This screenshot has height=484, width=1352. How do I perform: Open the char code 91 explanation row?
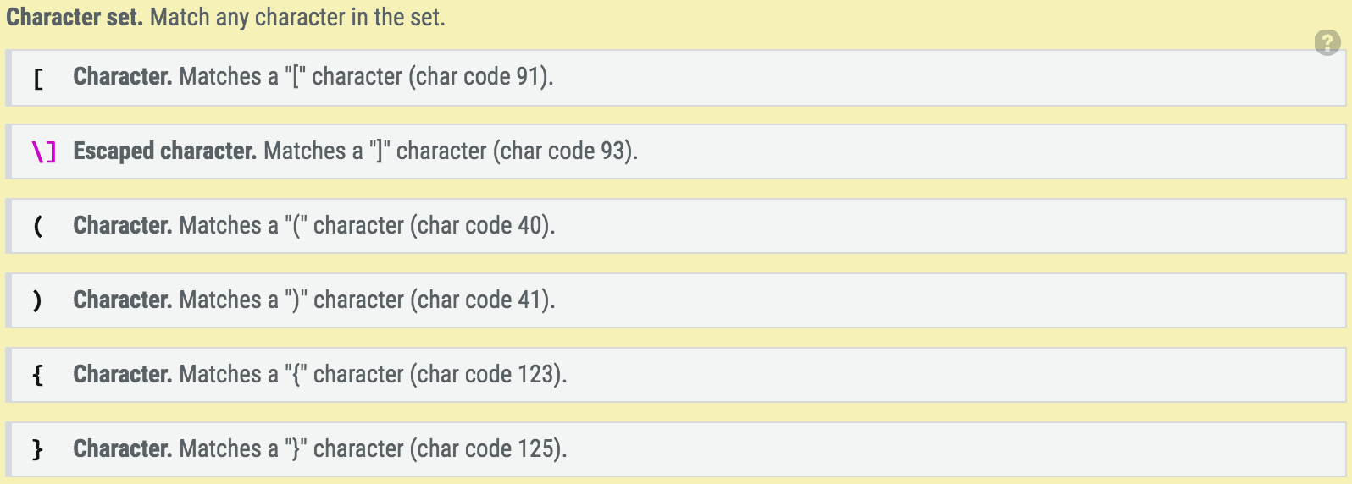pyautogui.click(x=677, y=78)
